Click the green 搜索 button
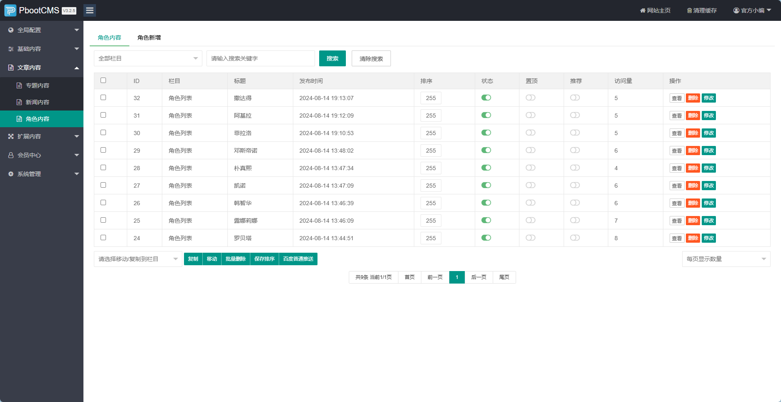Viewport: 781px width, 402px height. (x=333, y=58)
